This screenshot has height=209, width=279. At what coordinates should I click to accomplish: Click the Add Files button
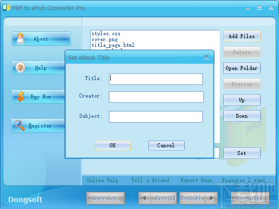point(242,36)
